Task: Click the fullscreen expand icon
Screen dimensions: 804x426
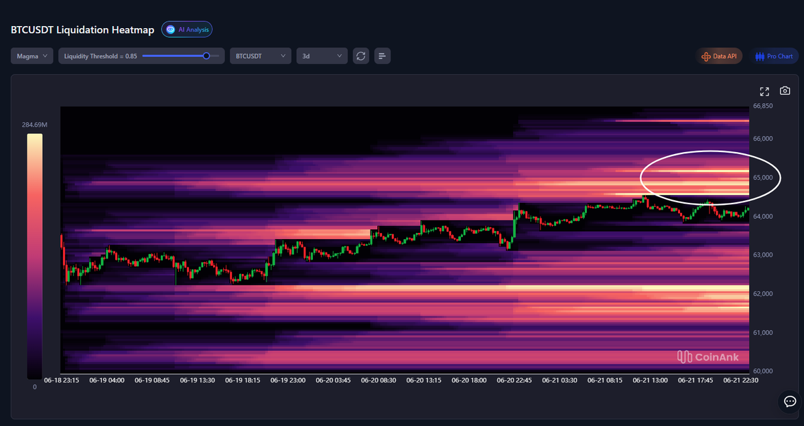Action: coord(764,91)
